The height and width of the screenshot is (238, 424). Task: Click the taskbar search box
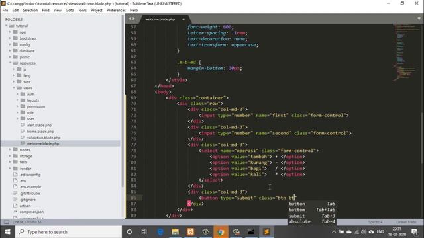click(x=68, y=232)
